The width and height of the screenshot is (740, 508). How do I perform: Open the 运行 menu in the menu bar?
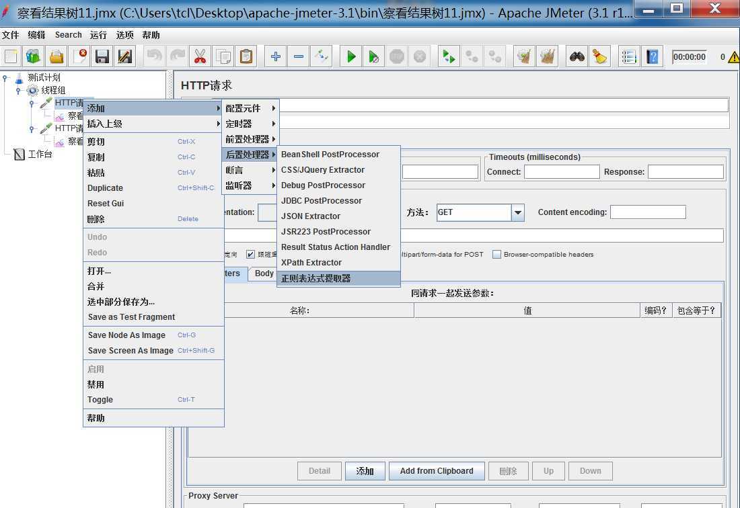[98, 35]
